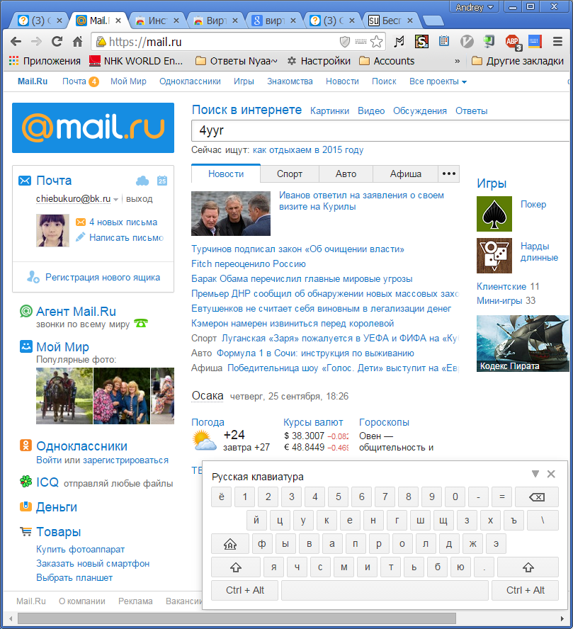Image resolution: width=573 pixels, height=629 pixels.
Task: Open the calendar icon in Почта panel
Action: click(162, 181)
